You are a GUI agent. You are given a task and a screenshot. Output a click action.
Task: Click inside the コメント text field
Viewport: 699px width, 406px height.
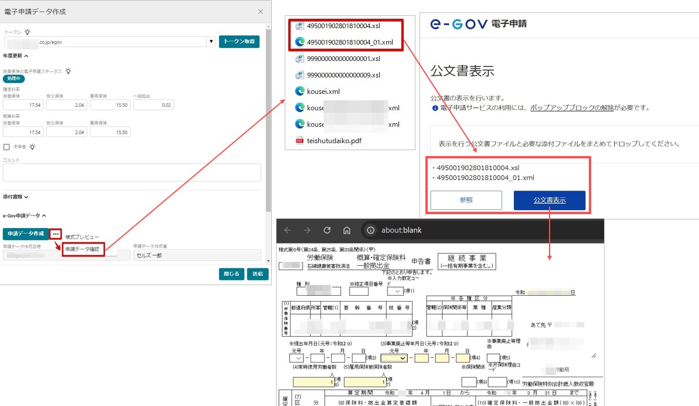[x=132, y=172]
